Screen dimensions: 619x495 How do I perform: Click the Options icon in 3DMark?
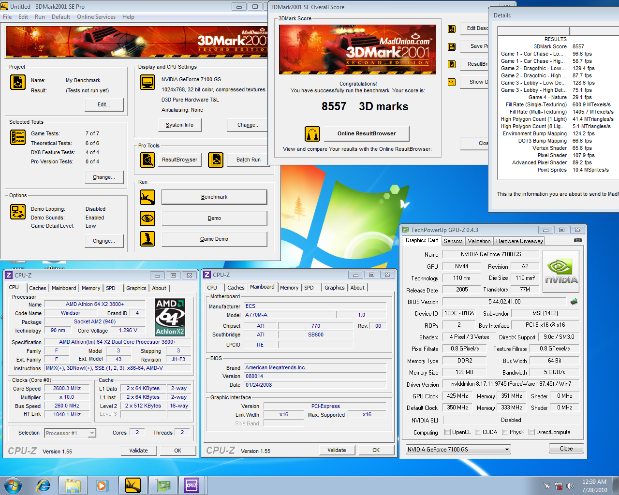[18, 212]
